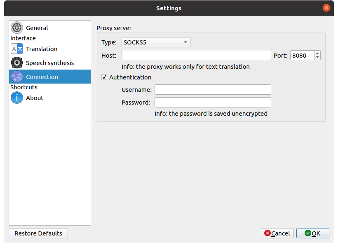This screenshot has height=247, width=338.
Task: Click the About info icon
Action: point(17,98)
